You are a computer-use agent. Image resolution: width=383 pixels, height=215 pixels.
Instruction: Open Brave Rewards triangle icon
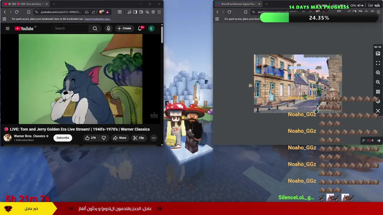pyautogui.click(x=107, y=12)
